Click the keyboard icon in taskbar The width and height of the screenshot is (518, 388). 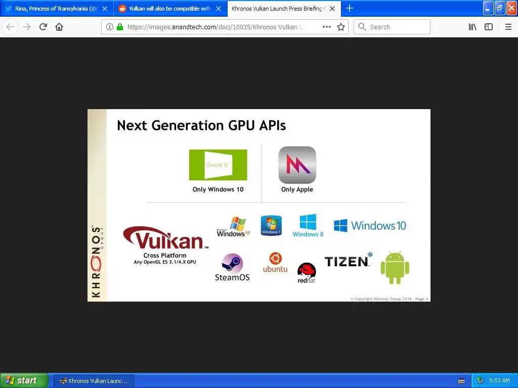pyautogui.click(x=461, y=381)
